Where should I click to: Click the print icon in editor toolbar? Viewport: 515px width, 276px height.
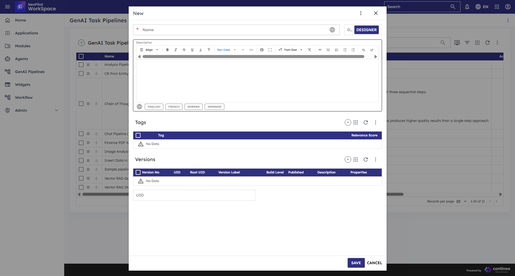(x=262, y=50)
